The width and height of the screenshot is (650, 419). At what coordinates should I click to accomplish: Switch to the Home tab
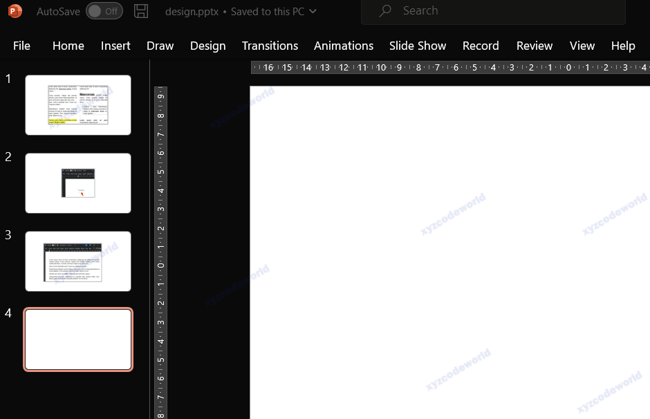[68, 46]
